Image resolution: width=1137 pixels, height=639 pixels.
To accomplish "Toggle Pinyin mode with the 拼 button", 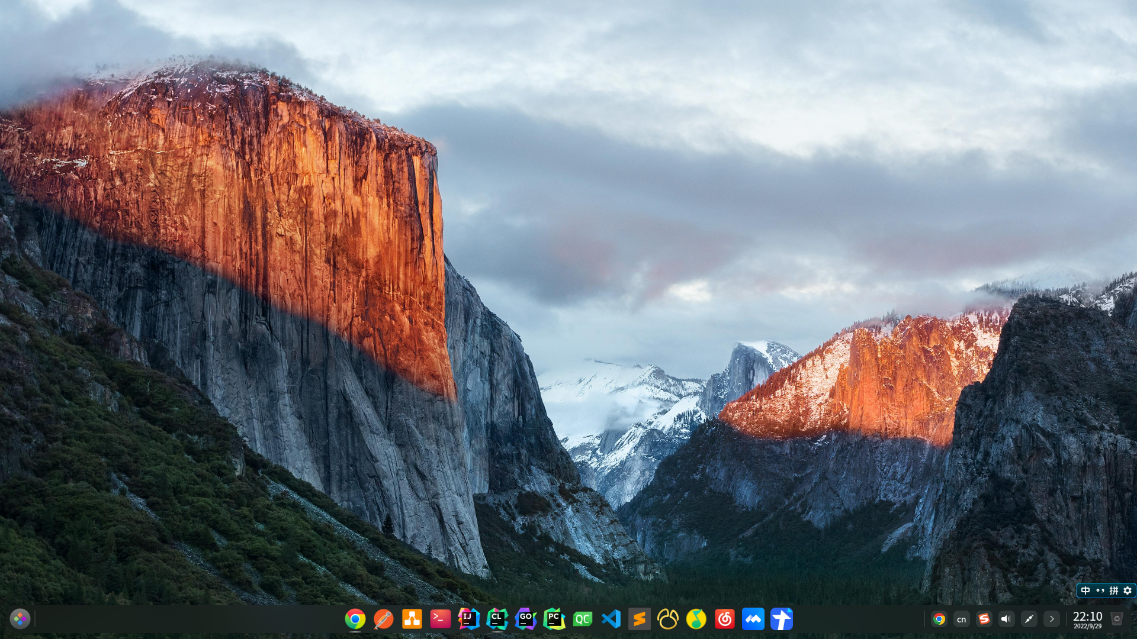I will click(1113, 590).
